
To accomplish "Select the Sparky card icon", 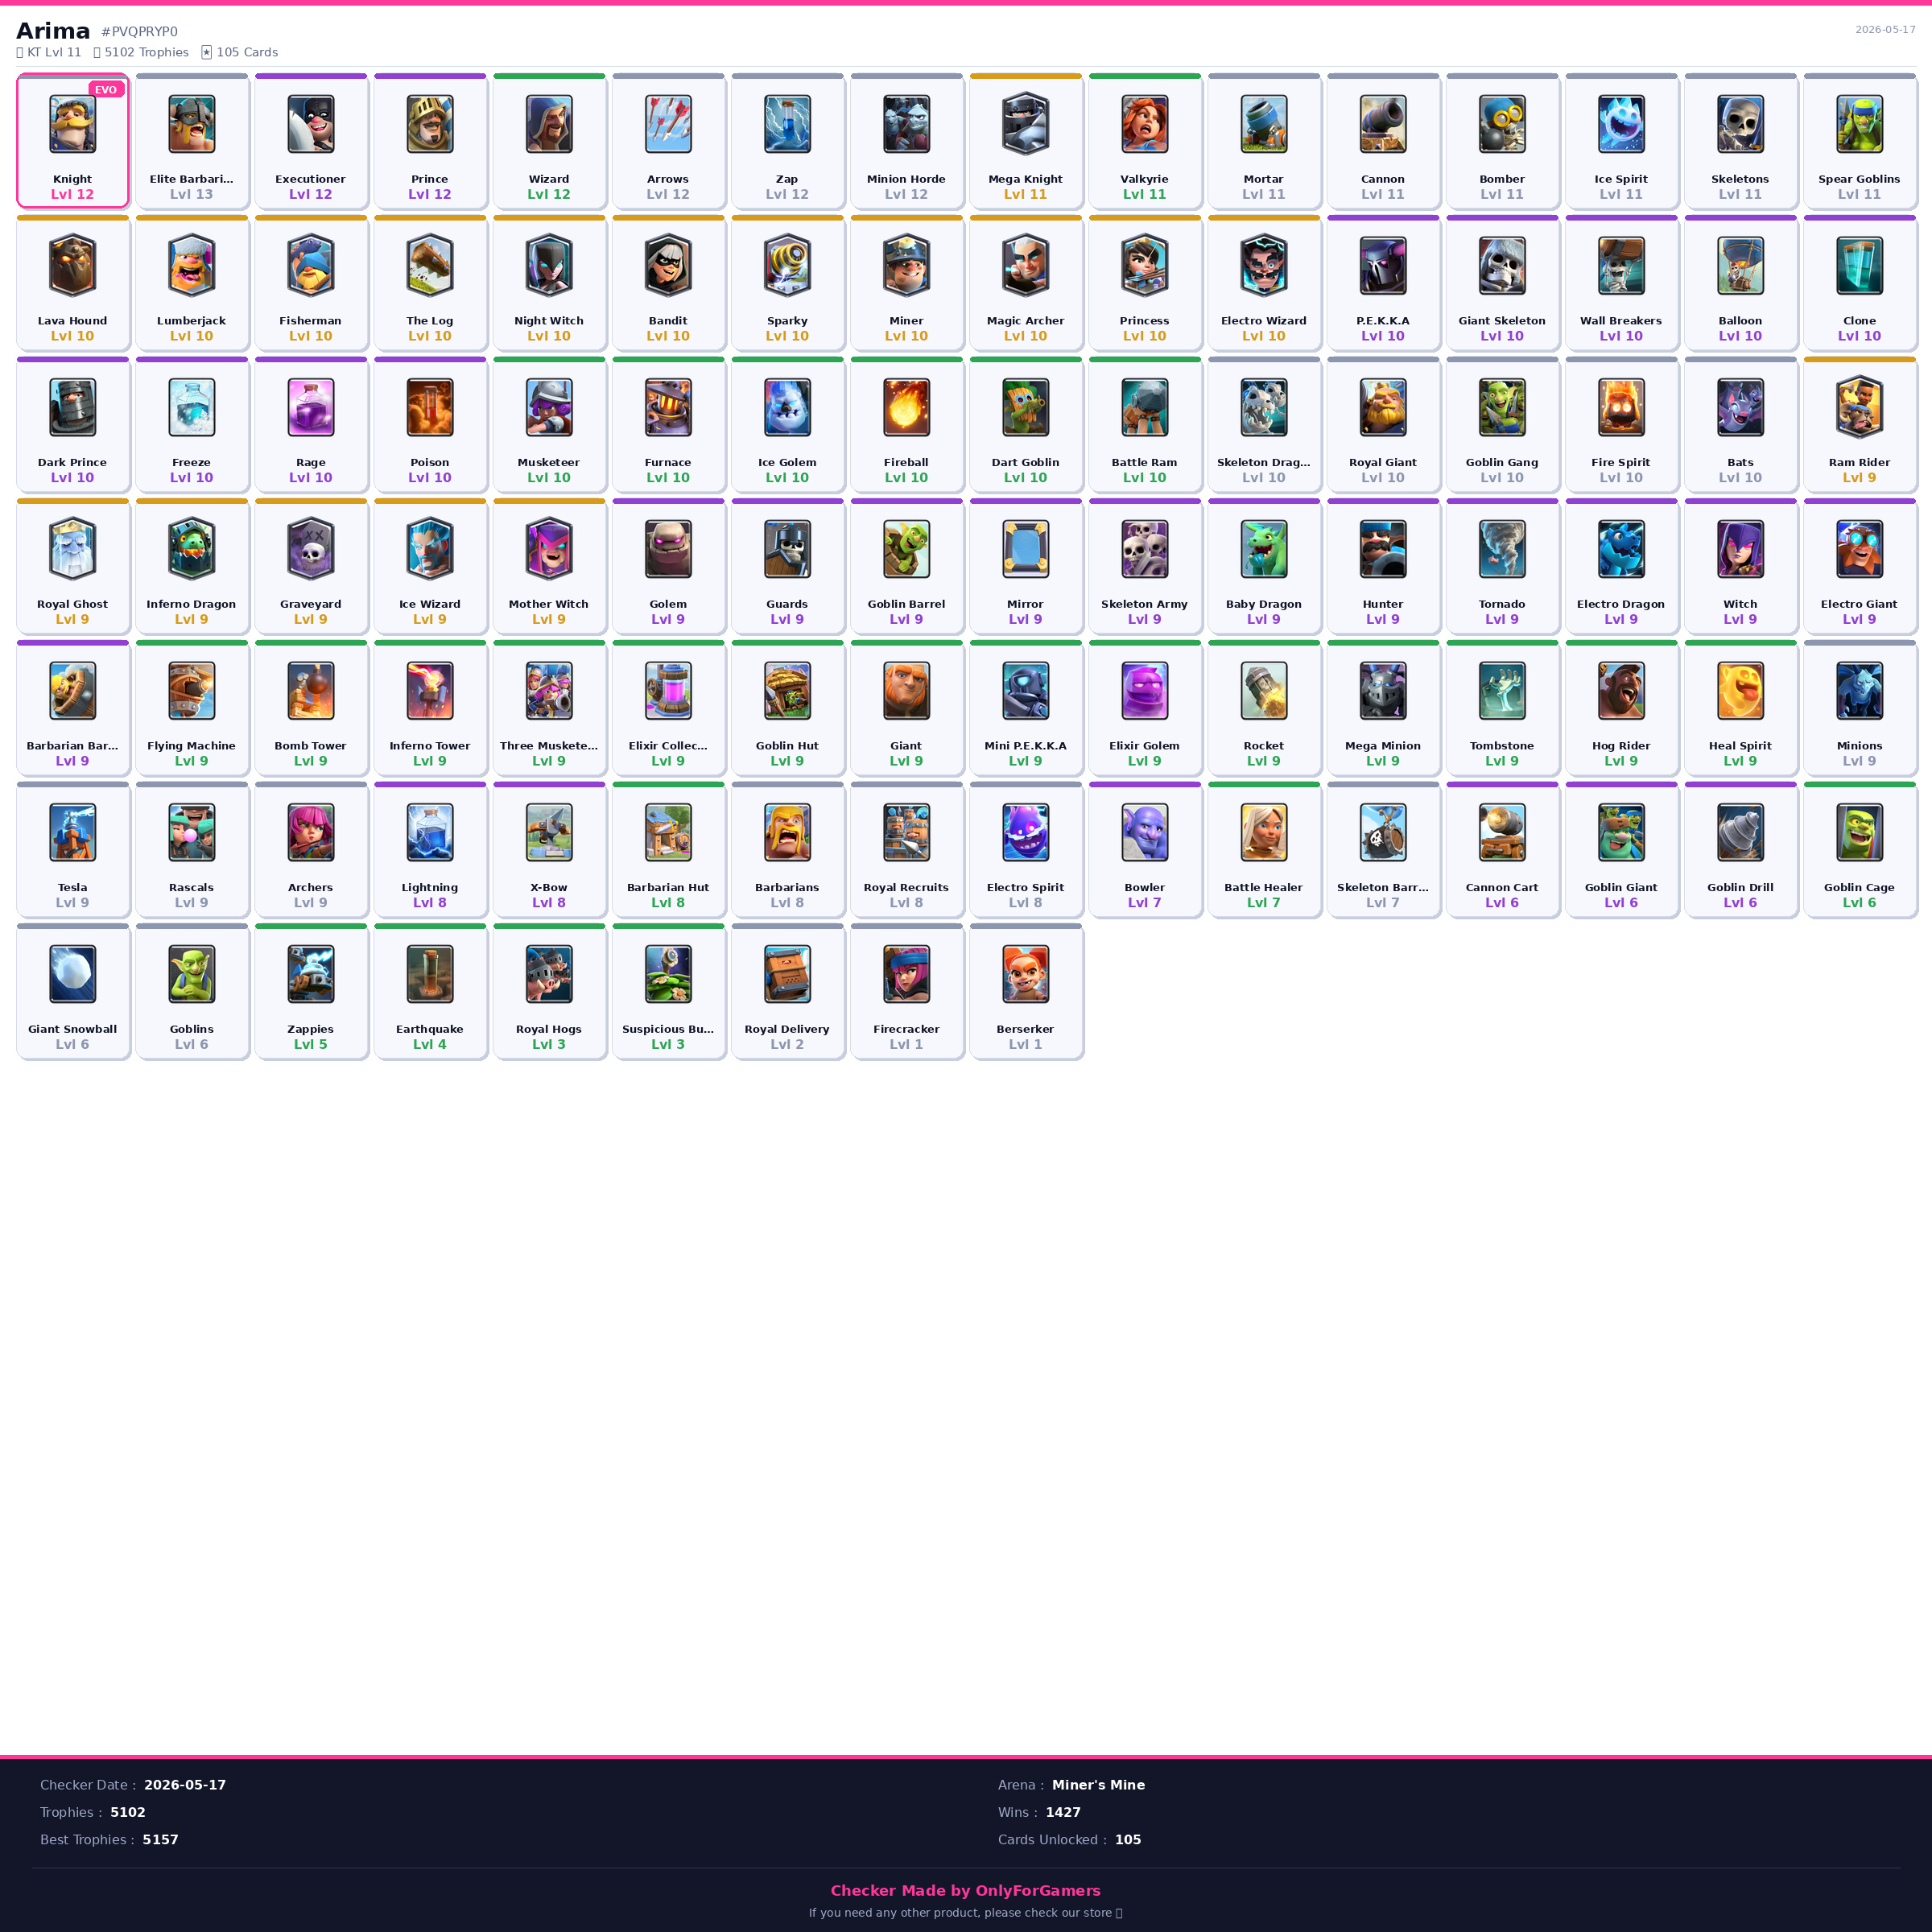I will tap(787, 266).
